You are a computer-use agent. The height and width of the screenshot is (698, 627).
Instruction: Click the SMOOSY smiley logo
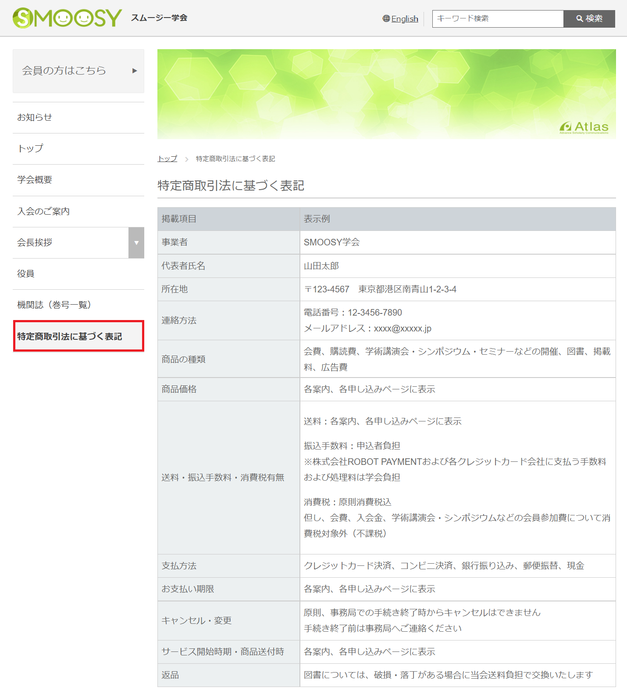click(x=67, y=18)
